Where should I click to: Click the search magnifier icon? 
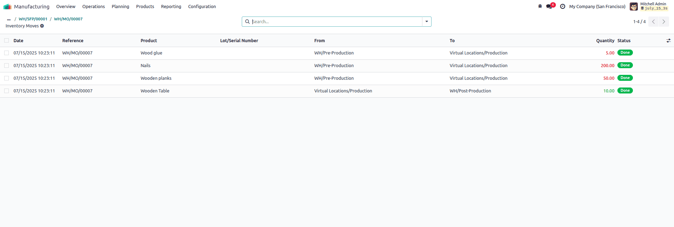pos(247,22)
